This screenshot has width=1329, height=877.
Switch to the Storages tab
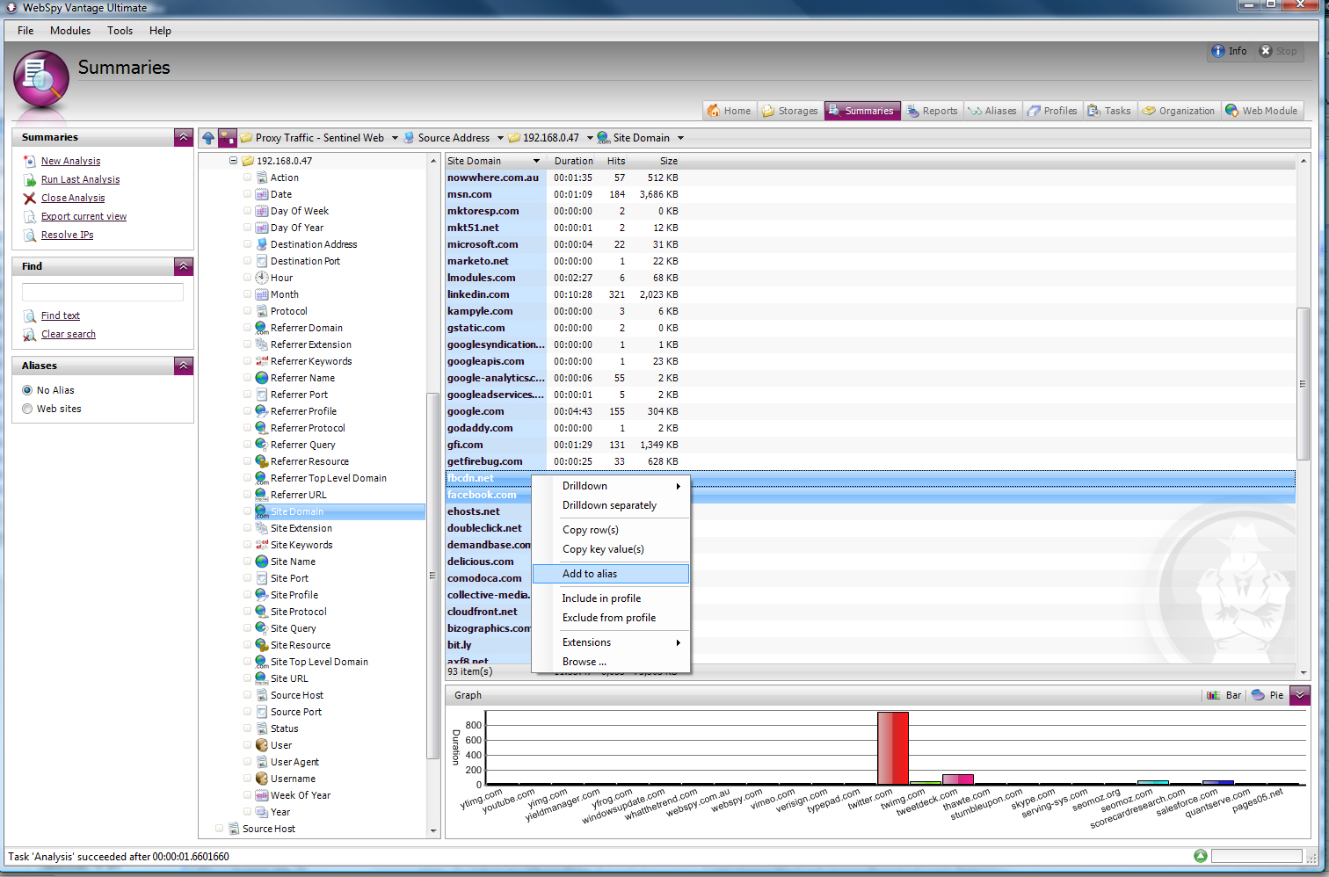789,111
